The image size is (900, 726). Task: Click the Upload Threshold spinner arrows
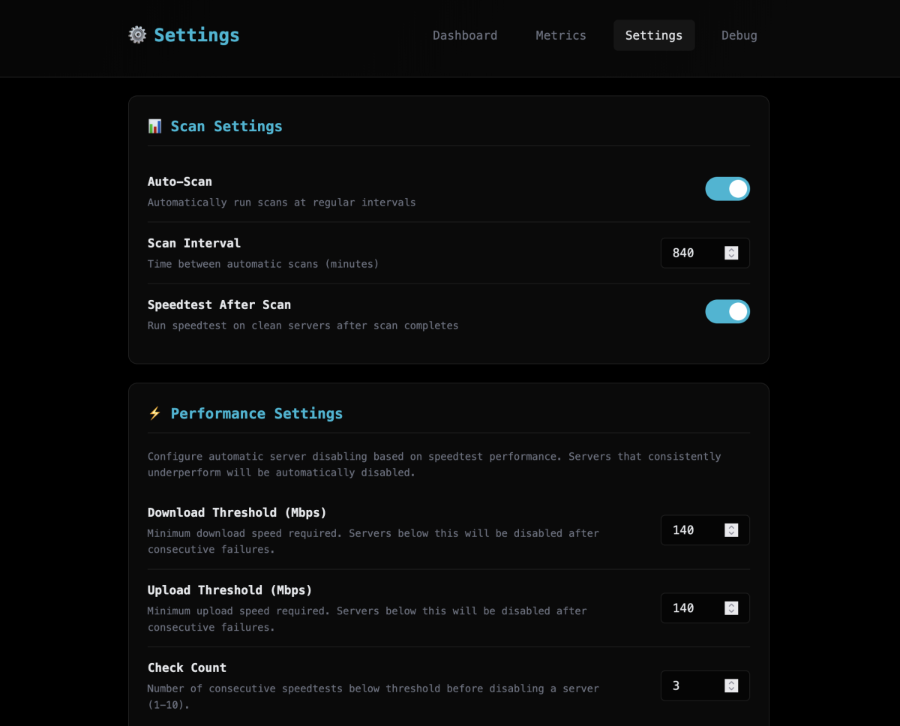coord(731,608)
